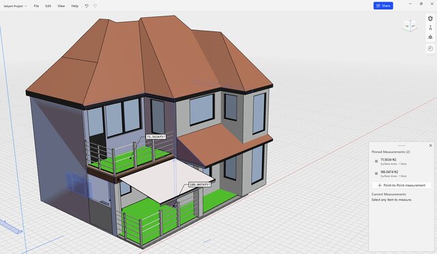Open the View menu
Screen dimensions: 437x254
pos(61,6)
